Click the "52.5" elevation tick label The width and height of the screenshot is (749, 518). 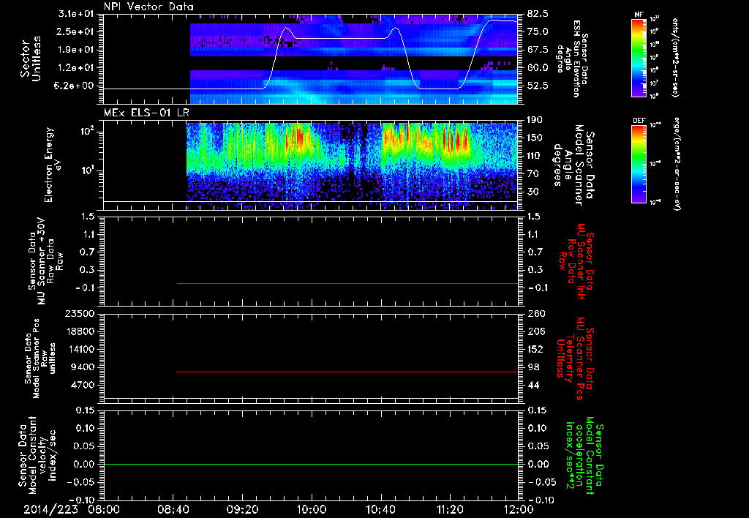pos(538,86)
